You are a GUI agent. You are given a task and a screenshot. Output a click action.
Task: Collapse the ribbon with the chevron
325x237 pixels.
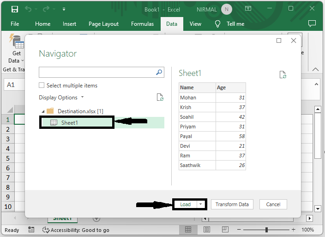[x=315, y=69]
